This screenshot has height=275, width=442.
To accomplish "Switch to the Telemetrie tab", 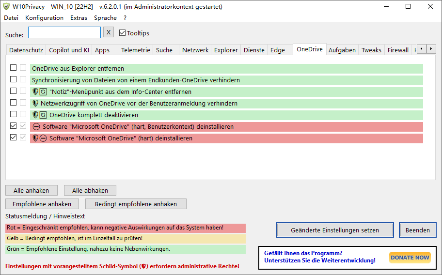I will click(136, 50).
